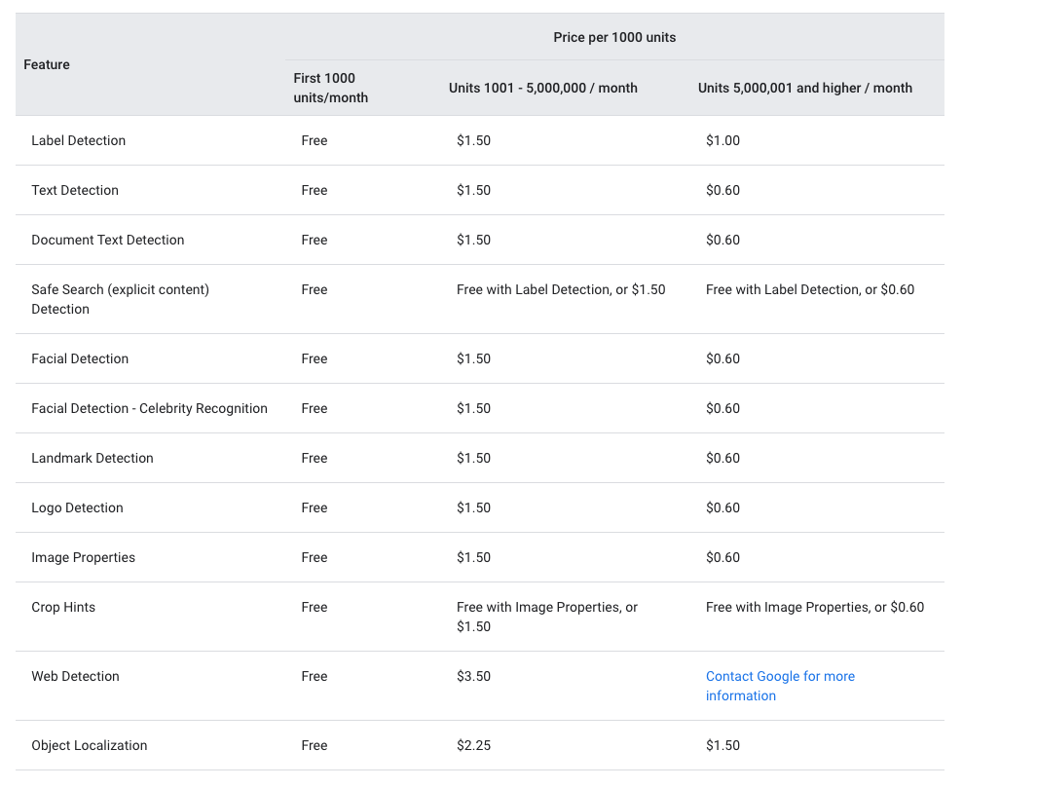This screenshot has height=788, width=1037.
Task: Click the $1.50 mid-tier price for Label Detection
Action: (x=473, y=140)
